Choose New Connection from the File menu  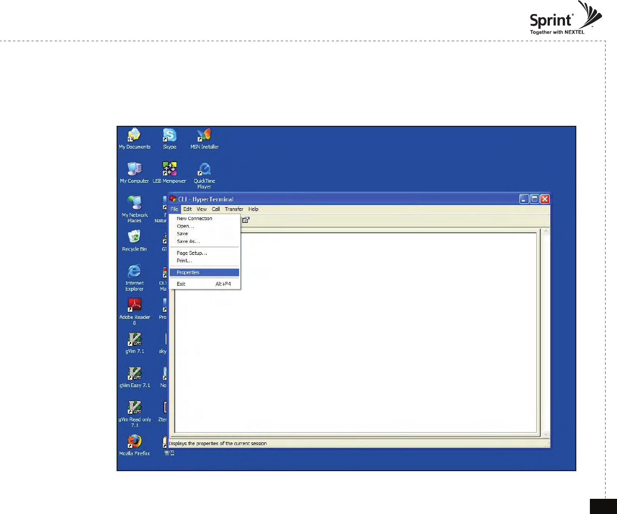click(x=204, y=219)
